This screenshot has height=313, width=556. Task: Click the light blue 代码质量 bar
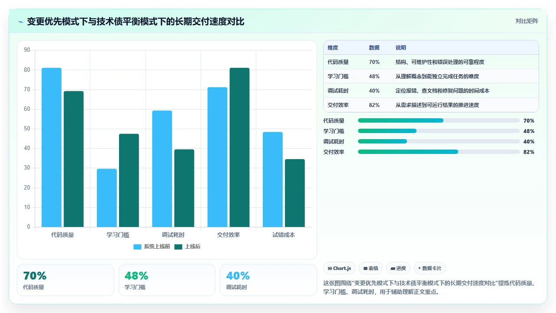point(51,147)
